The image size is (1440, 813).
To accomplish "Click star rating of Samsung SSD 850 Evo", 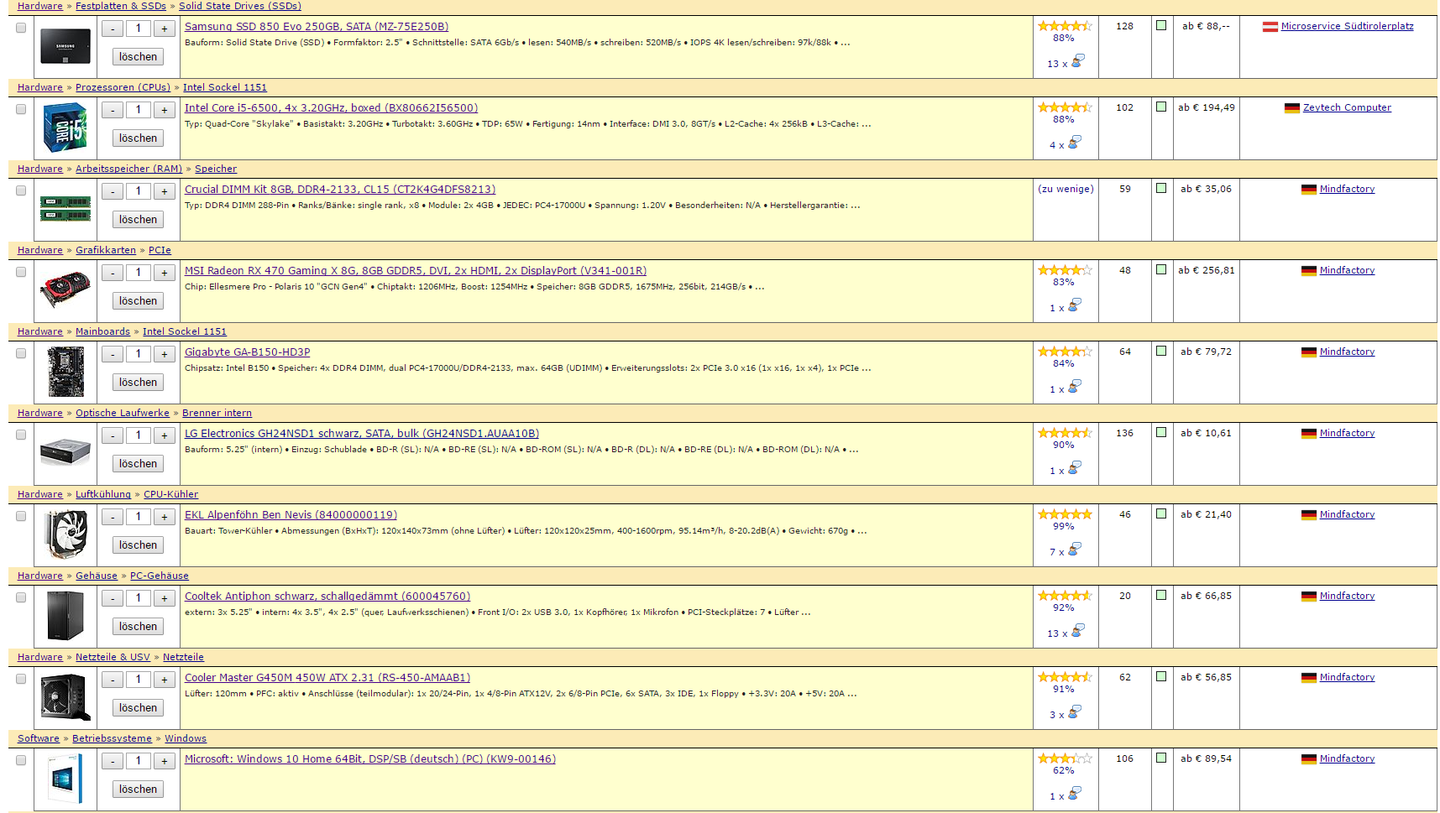I will (x=1065, y=26).
